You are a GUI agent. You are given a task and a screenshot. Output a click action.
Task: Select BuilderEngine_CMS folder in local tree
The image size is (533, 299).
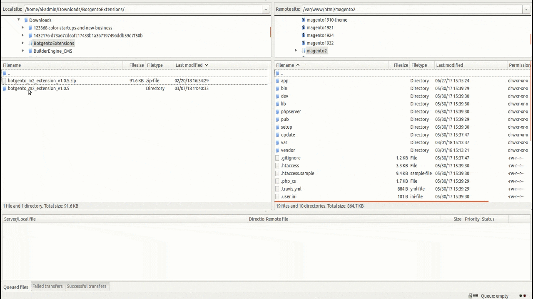(x=53, y=51)
